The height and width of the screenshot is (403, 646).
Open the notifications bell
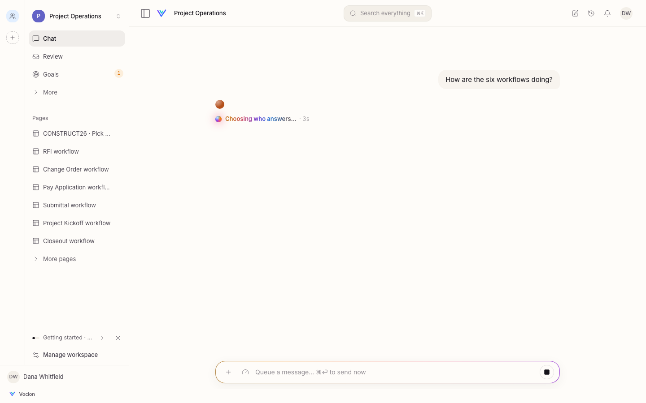607,13
